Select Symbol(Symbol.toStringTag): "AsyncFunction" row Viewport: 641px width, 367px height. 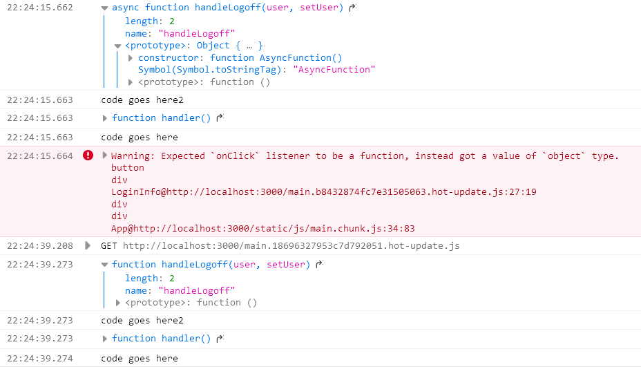(x=256, y=70)
